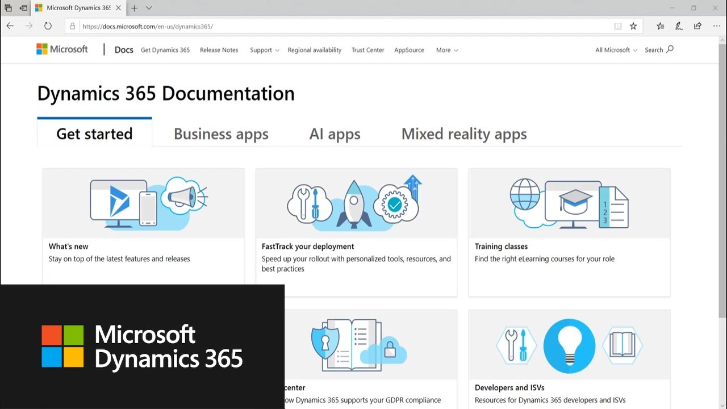This screenshot has height=409, width=727.
Task: Open Regional availability link
Action: point(315,50)
